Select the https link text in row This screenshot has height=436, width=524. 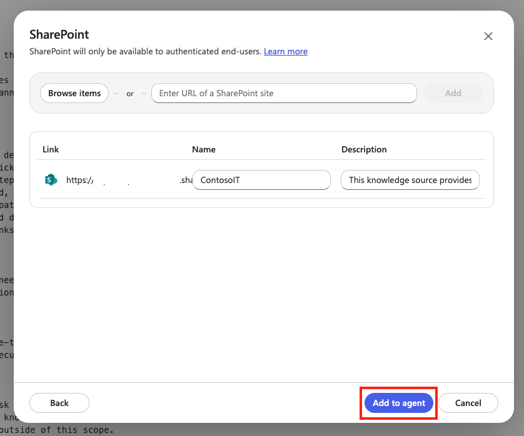(x=129, y=180)
